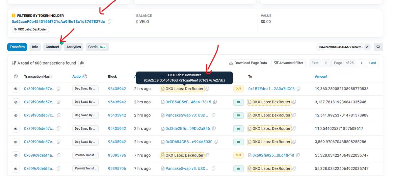Copy the From address 0xFB54D5eF...46e417315
This screenshot has height=176, width=395.
point(215,102)
